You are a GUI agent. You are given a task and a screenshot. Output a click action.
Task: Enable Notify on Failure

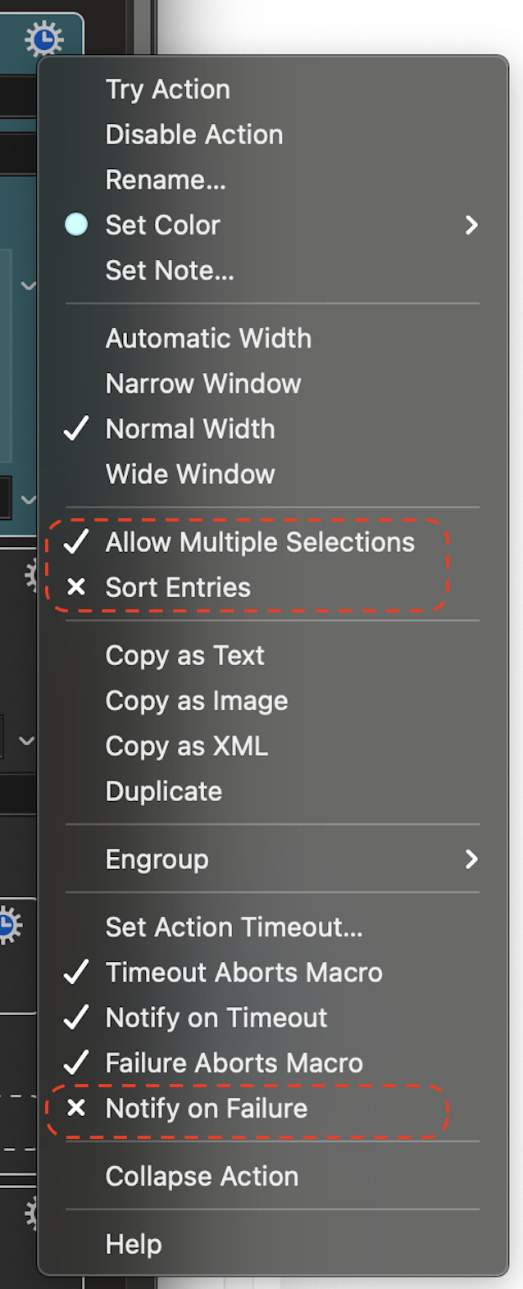tap(207, 1108)
